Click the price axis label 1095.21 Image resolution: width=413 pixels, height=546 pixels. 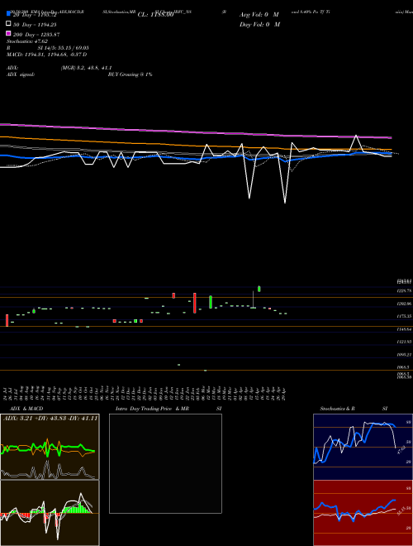tap(404, 354)
